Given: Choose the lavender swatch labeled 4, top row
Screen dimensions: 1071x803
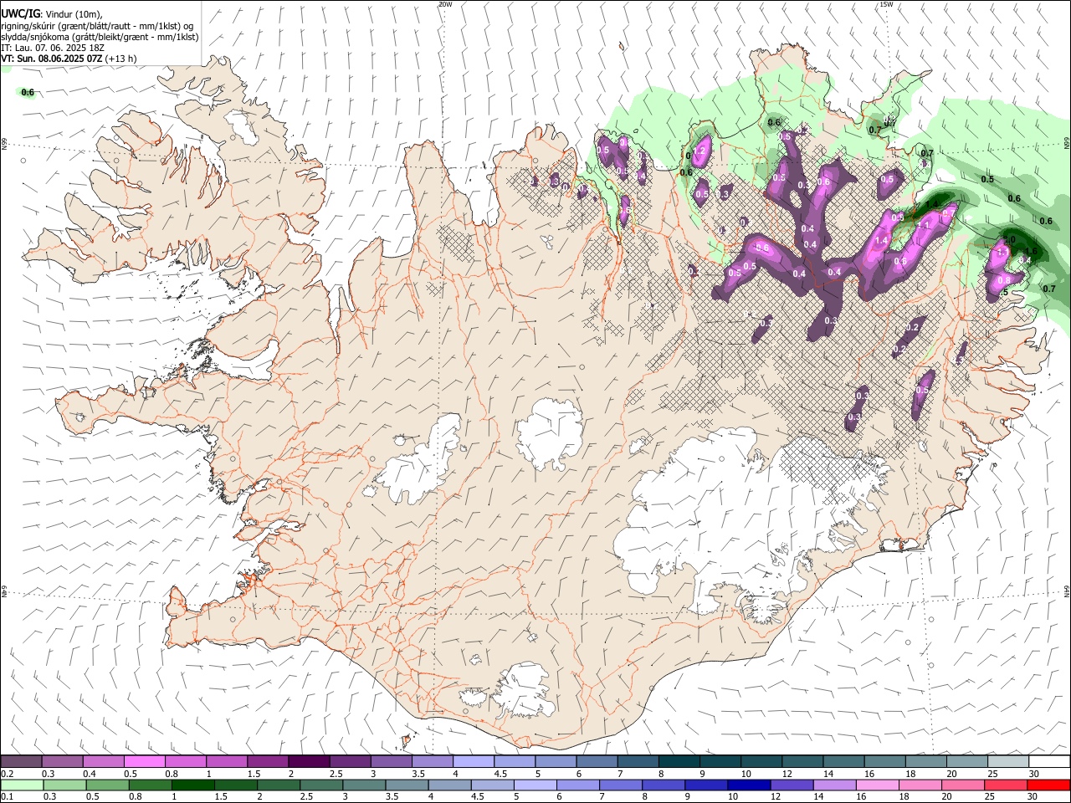Looking at the screenshot, I should 473,761.
